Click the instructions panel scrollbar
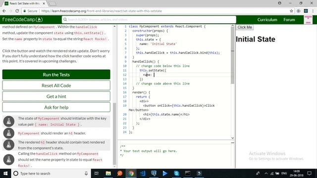Viewport: 317px width, 178px height. [x=114, y=133]
